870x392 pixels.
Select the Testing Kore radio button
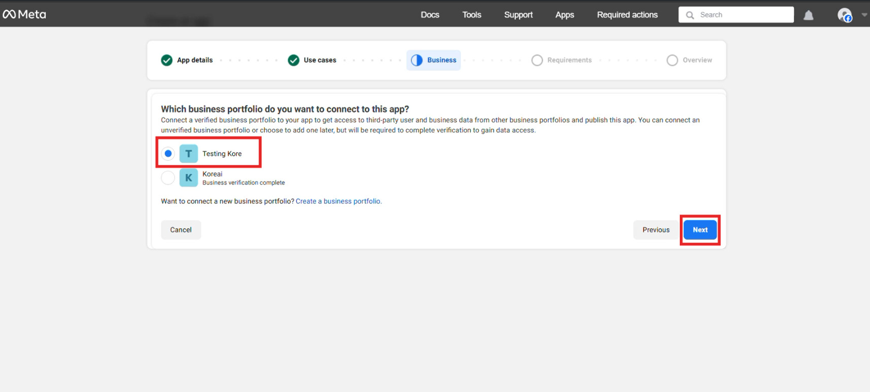coord(168,154)
